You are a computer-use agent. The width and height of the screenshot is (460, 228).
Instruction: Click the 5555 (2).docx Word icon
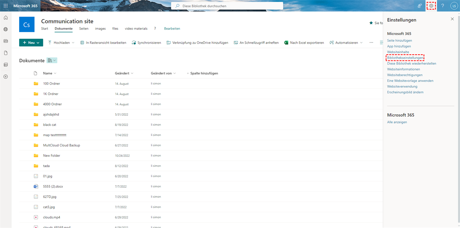pos(36,186)
